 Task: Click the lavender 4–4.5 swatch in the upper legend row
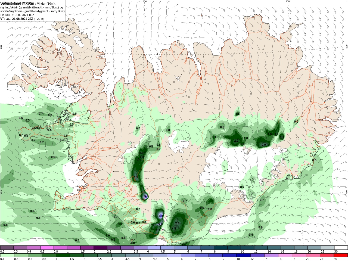154,248
